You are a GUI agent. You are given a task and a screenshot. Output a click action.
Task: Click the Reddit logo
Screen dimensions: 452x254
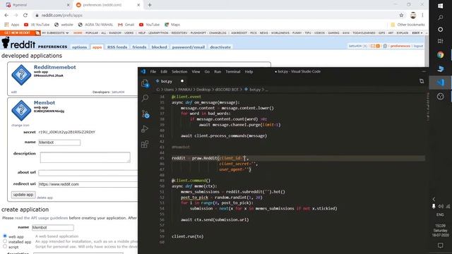(x=19, y=43)
